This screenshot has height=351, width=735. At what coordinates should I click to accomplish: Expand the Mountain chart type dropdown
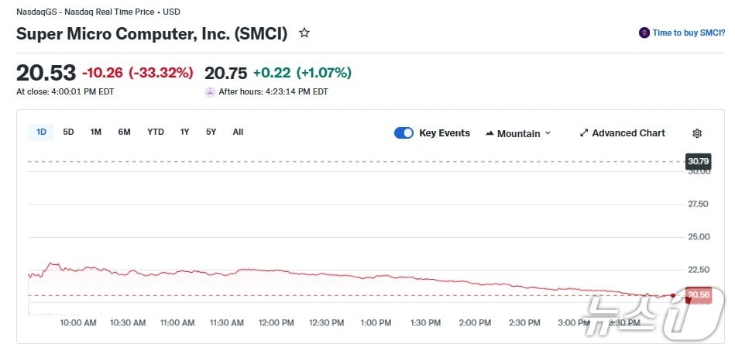(x=548, y=133)
